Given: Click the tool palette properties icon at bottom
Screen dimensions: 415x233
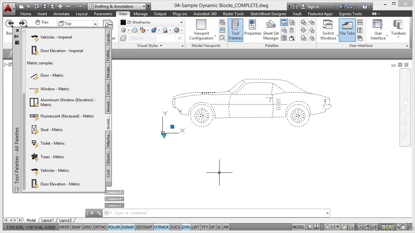Looking at the screenshot, I should tap(17, 190).
